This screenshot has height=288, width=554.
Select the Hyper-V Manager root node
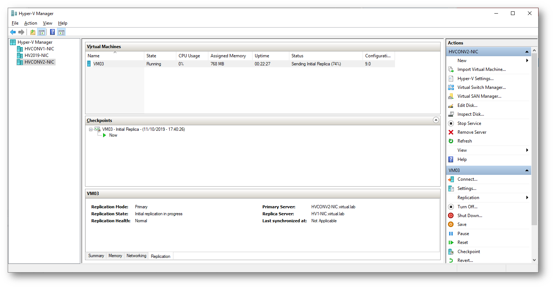click(35, 42)
